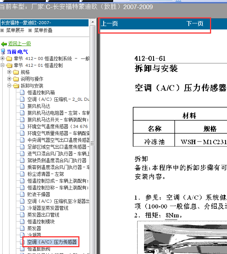Screen dimensions: 227x254
Task: Click page icon next to 驾驶员侧温度混合风门执行器
Action: click(x=22, y=160)
